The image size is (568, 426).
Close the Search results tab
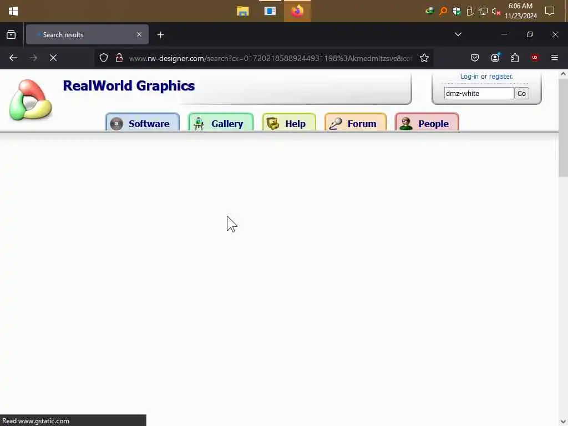pyautogui.click(x=139, y=35)
